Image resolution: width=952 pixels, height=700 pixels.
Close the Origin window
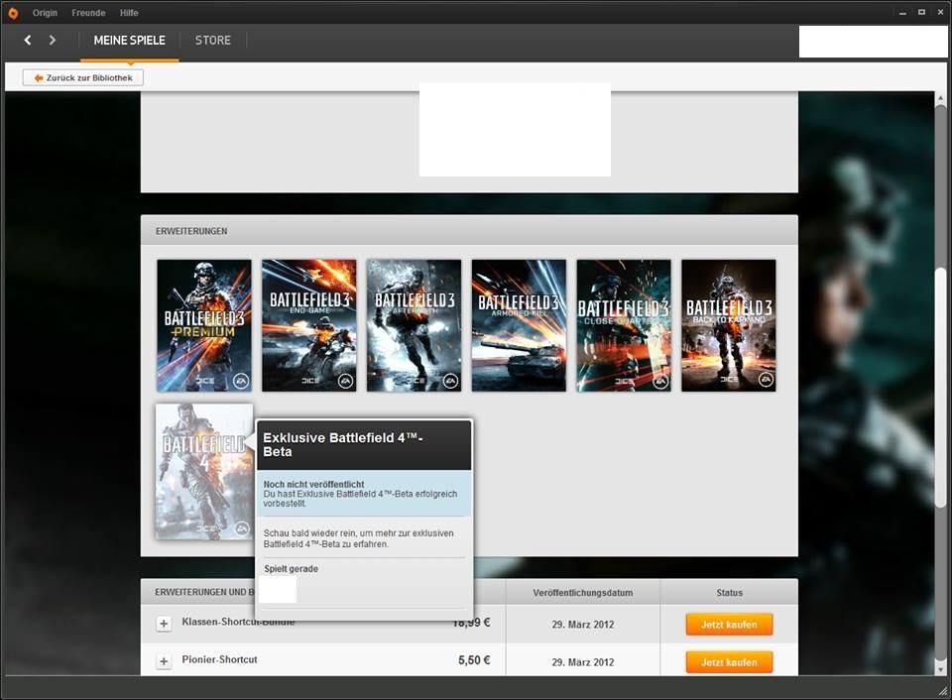click(940, 12)
